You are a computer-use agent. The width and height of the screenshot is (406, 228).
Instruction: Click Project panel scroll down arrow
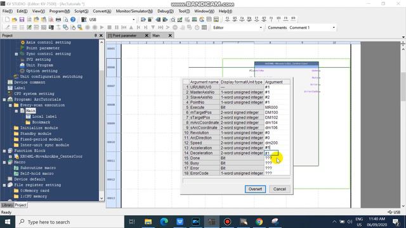click(x=101, y=198)
